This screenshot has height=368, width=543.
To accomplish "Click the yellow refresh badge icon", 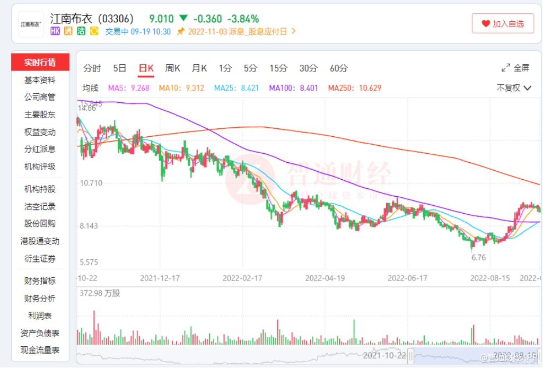I will pos(94,31).
